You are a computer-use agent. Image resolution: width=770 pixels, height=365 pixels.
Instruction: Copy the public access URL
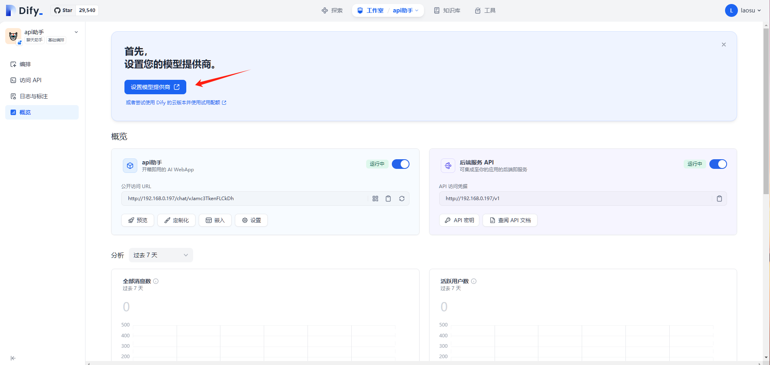[x=388, y=199]
